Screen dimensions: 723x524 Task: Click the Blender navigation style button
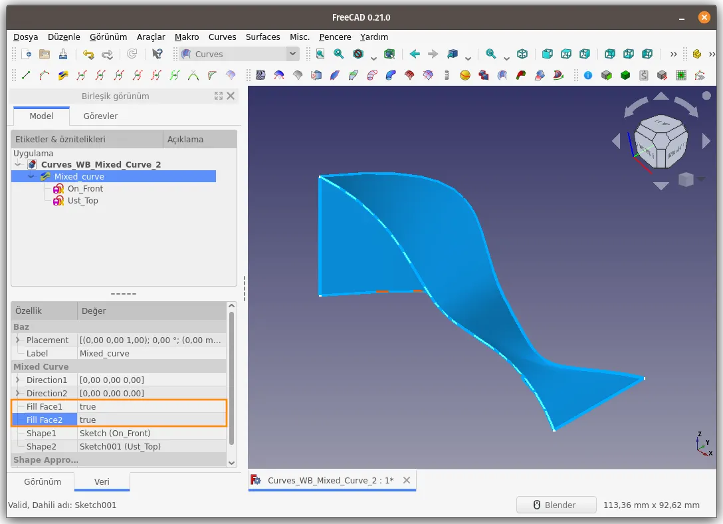tap(556, 505)
